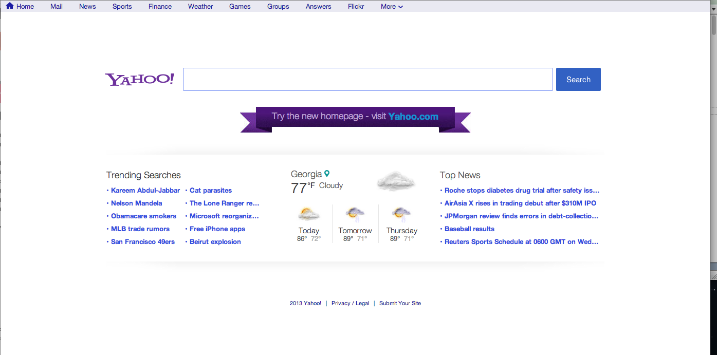This screenshot has height=355, width=717.
Task: Open trending search Kareem Abdul-Jabbar
Action: click(145, 191)
